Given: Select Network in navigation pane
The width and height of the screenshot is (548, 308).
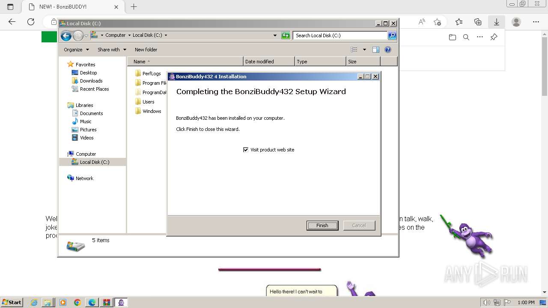Looking at the screenshot, I should (80, 178).
